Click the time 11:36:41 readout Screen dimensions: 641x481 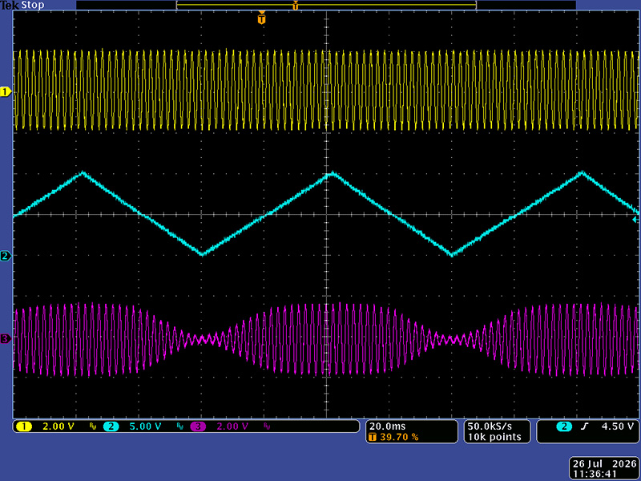click(595, 474)
